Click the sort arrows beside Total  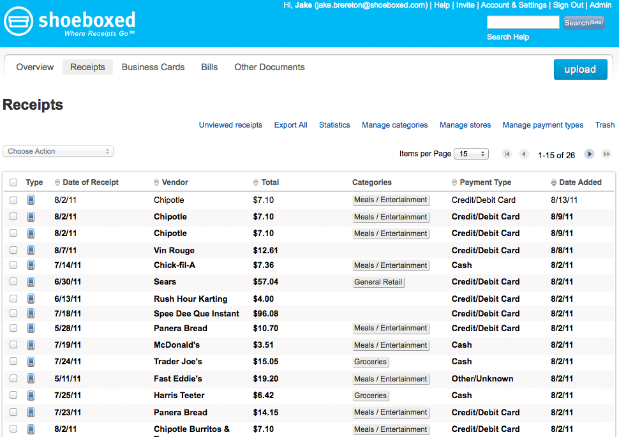point(256,182)
